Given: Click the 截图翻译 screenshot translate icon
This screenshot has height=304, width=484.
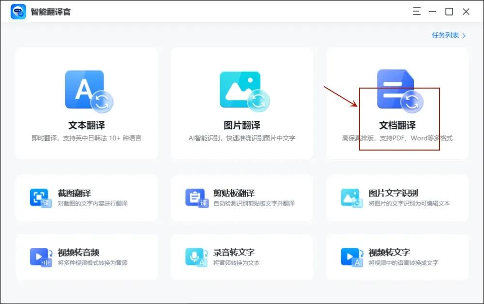Looking at the screenshot, I should coord(41,198).
